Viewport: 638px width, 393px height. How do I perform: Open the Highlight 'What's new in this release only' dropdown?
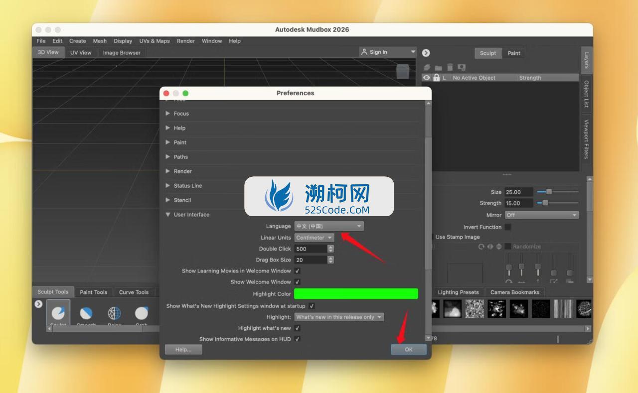339,317
